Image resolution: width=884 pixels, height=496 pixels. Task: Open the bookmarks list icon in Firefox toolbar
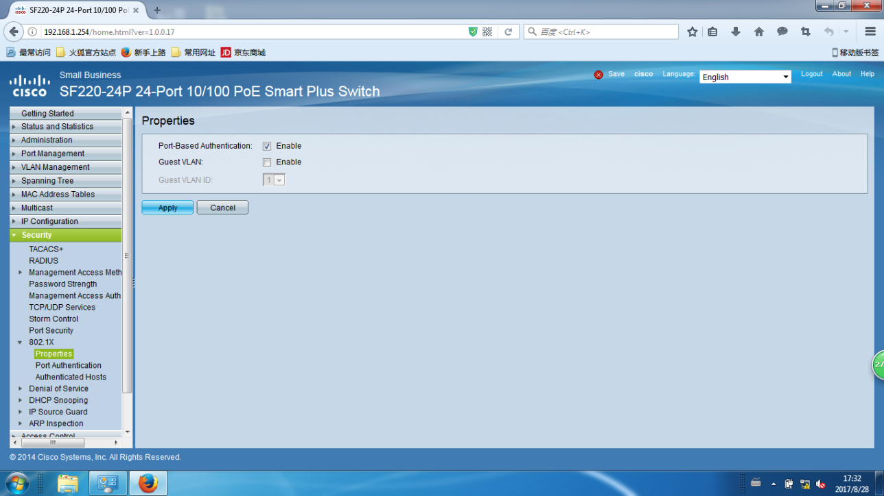point(712,32)
